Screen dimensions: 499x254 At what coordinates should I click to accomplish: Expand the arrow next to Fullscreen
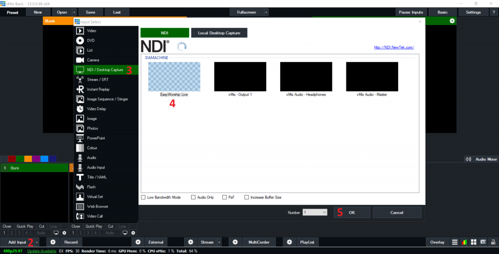click(x=267, y=12)
